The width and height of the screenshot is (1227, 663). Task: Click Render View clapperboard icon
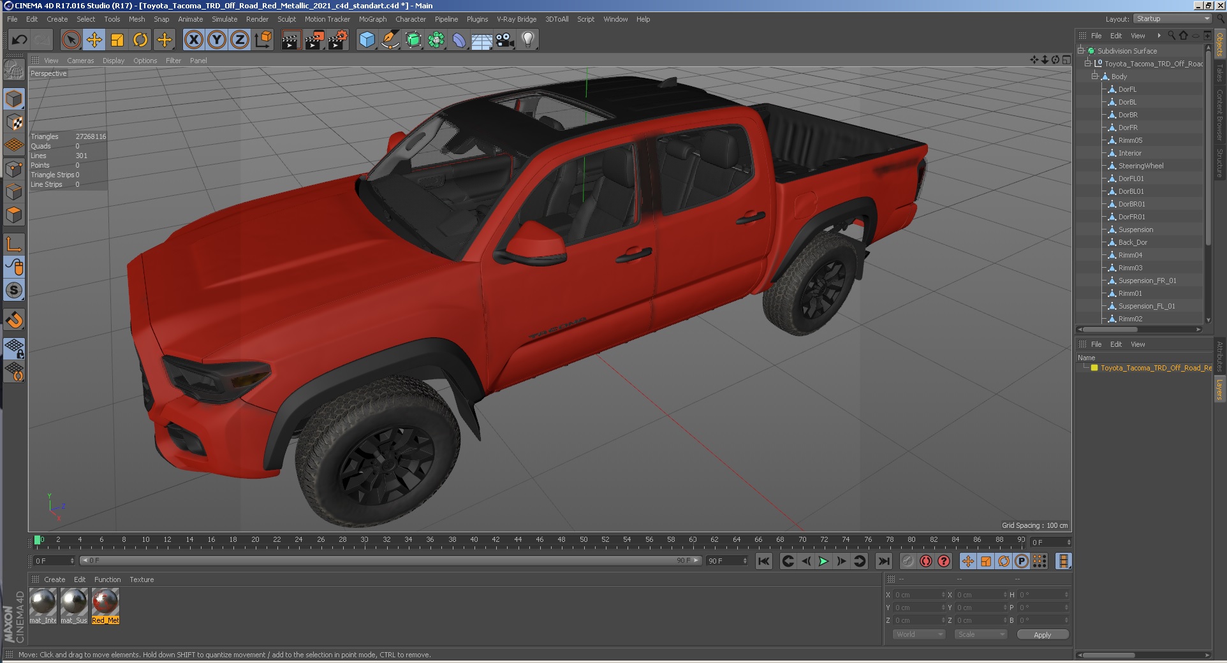click(x=291, y=40)
